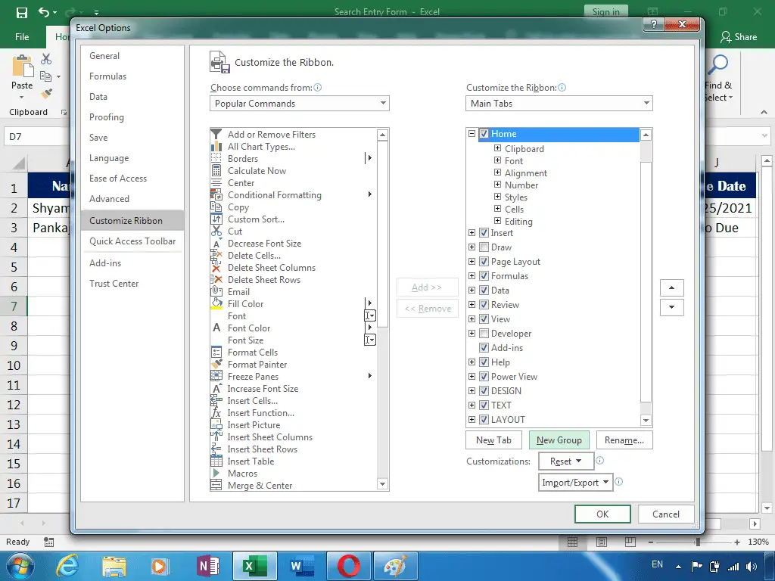The image size is (775, 581).
Task: Click the zoom slider handle in the status bar
Action: coord(698,542)
